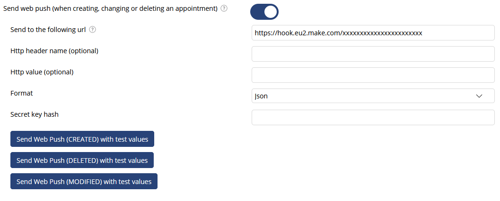This screenshot has height=201, width=500.
Task: Click into the Http header name input
Action: click(373, 54)
